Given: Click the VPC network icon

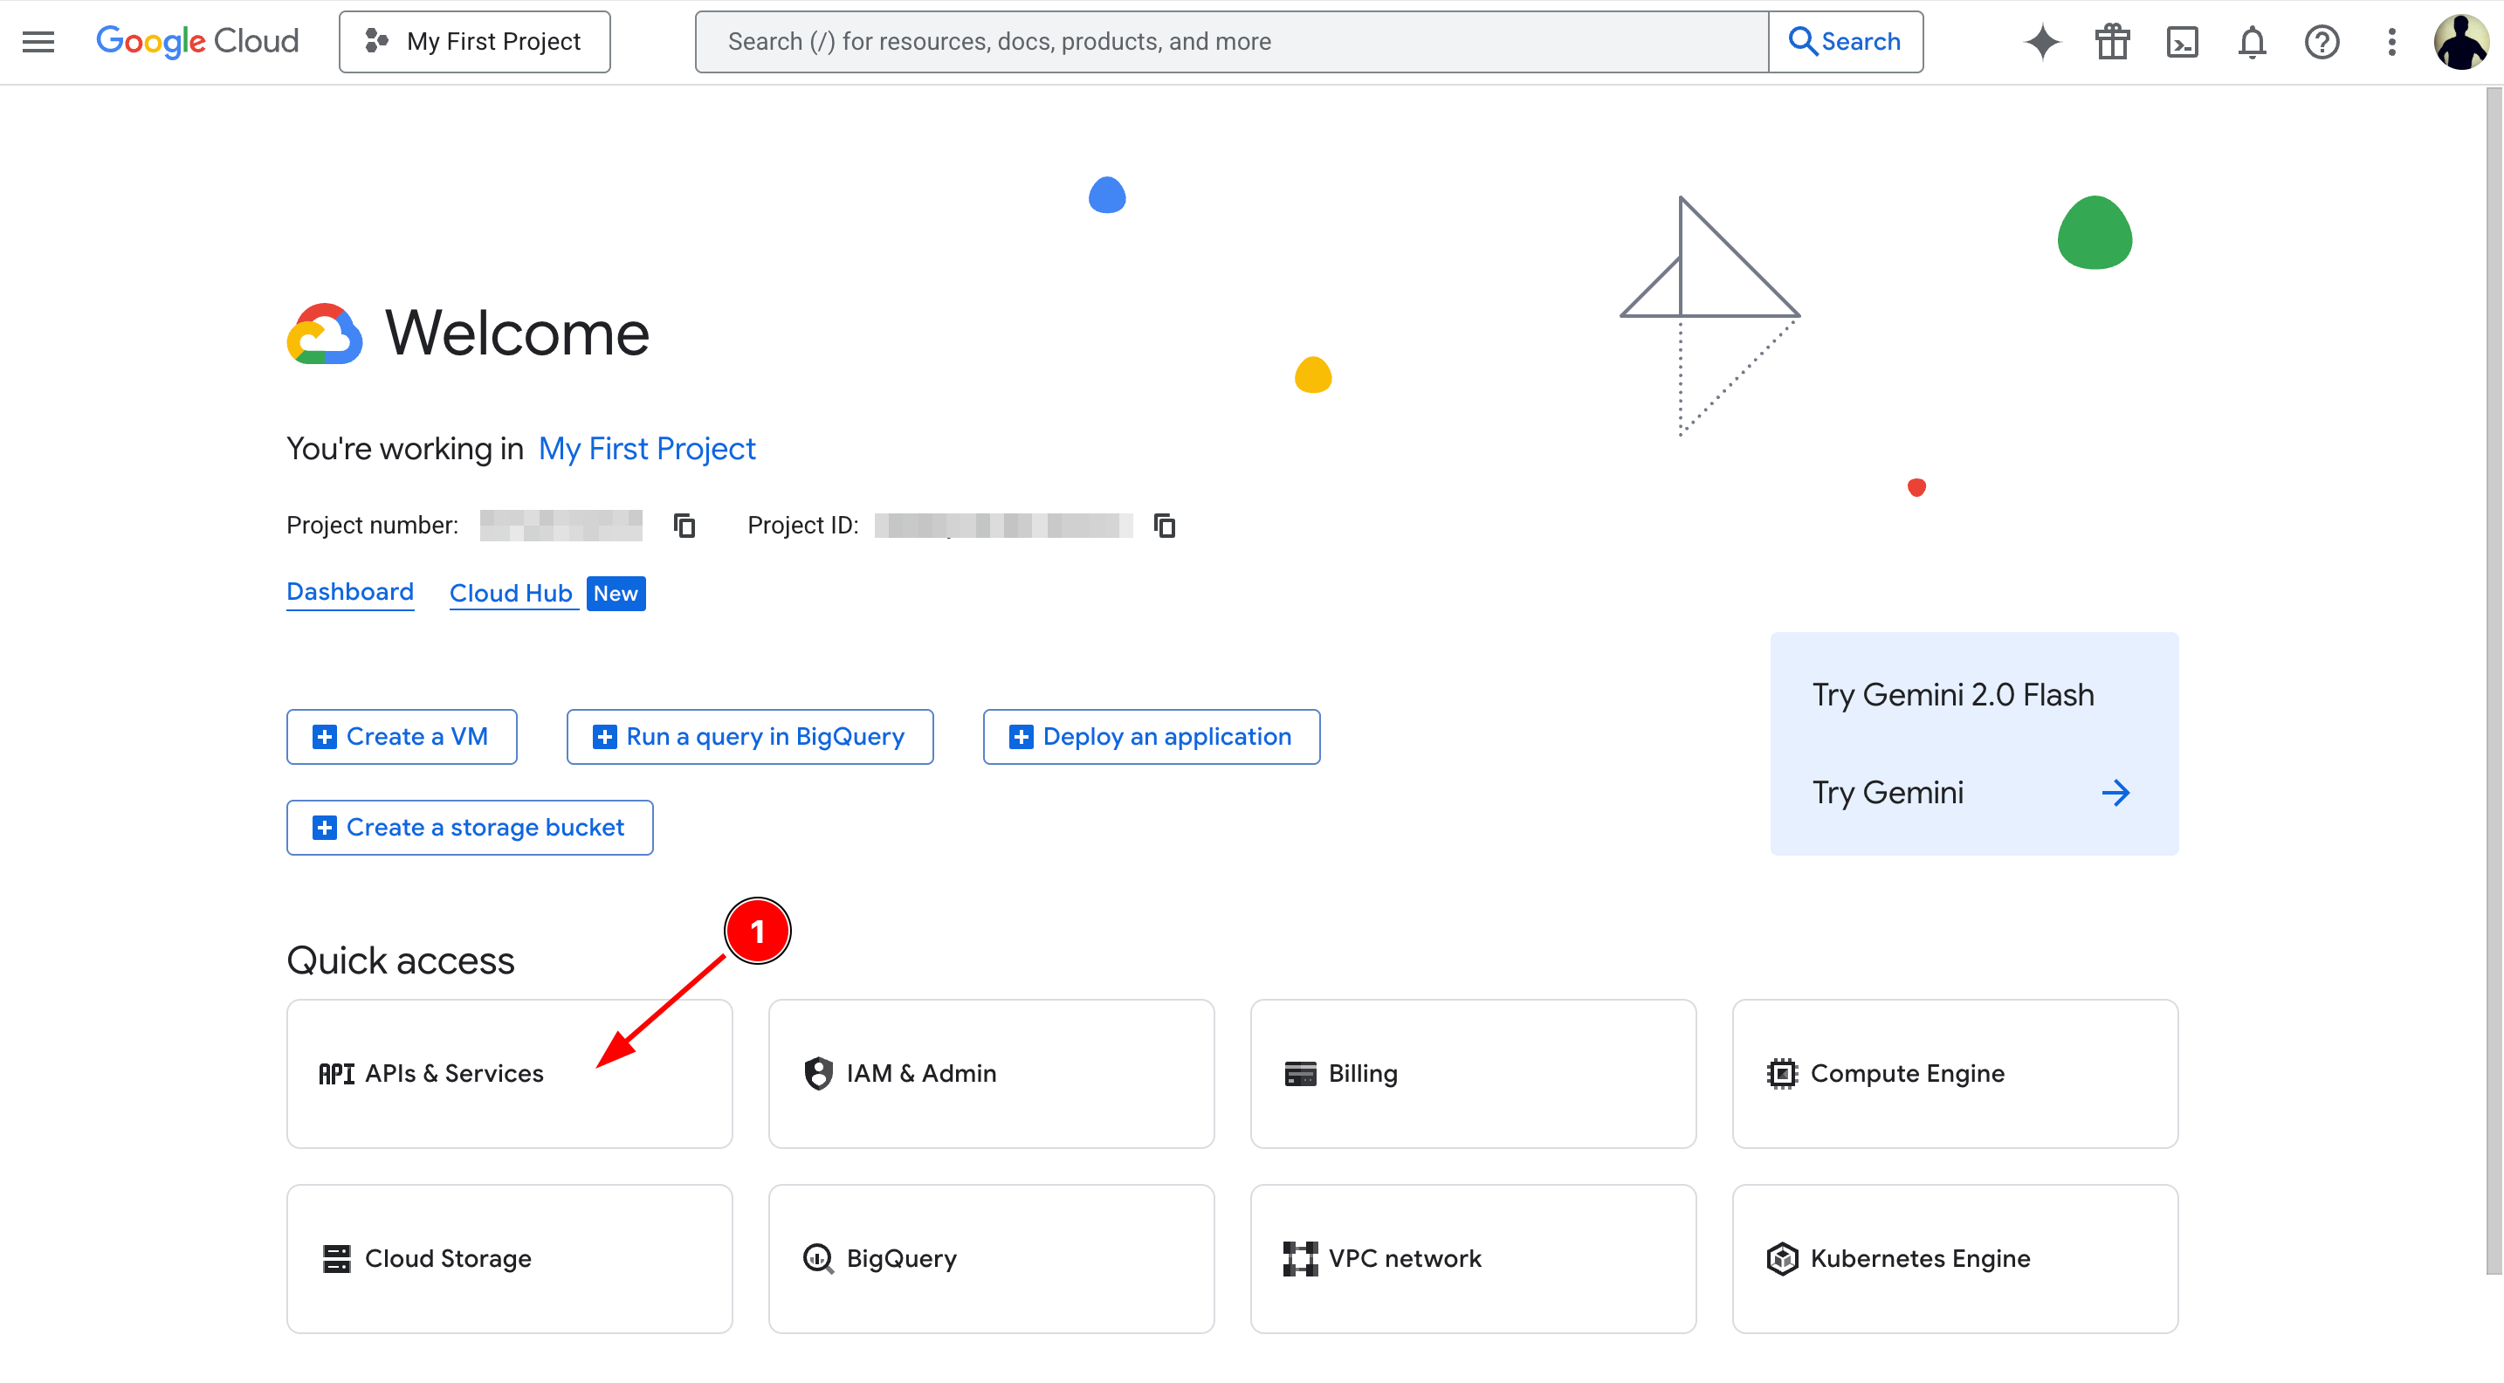Looking at the screenshot, I should [1300, 1259].
